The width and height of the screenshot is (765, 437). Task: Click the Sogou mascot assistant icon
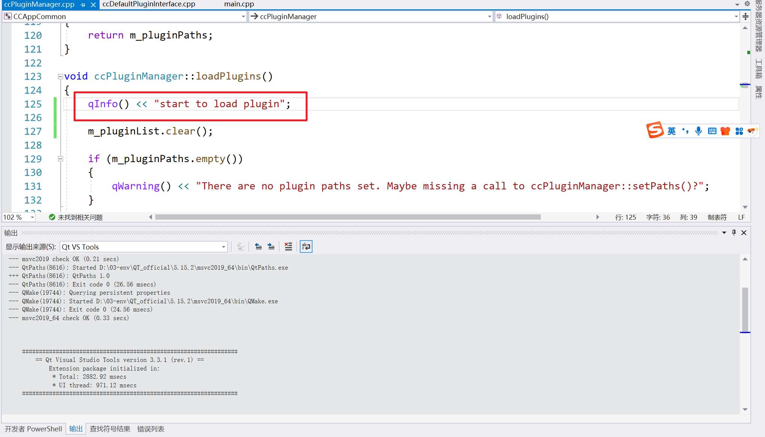pos(752,130)
